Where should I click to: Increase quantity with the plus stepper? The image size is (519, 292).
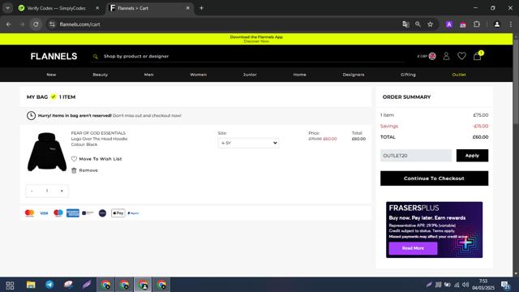62,191
